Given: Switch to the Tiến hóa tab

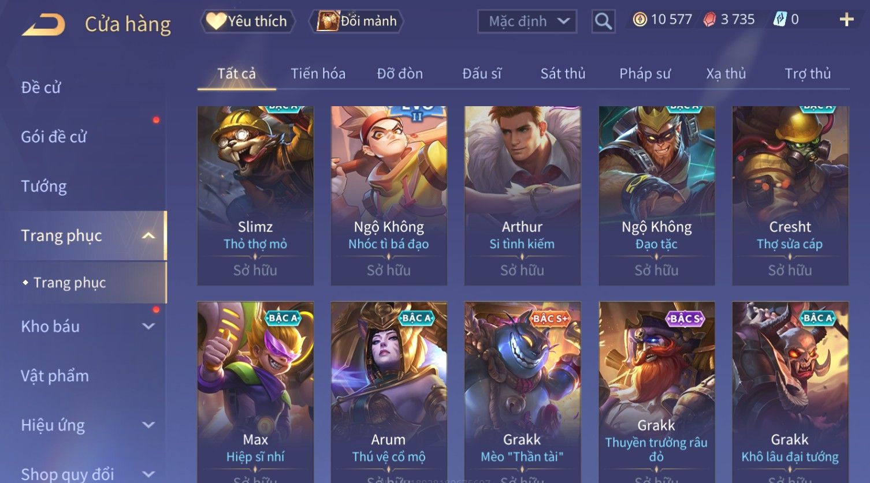Looking at the screenshot, I should [318, 74].
